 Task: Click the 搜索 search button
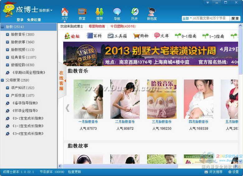[235, 18]
